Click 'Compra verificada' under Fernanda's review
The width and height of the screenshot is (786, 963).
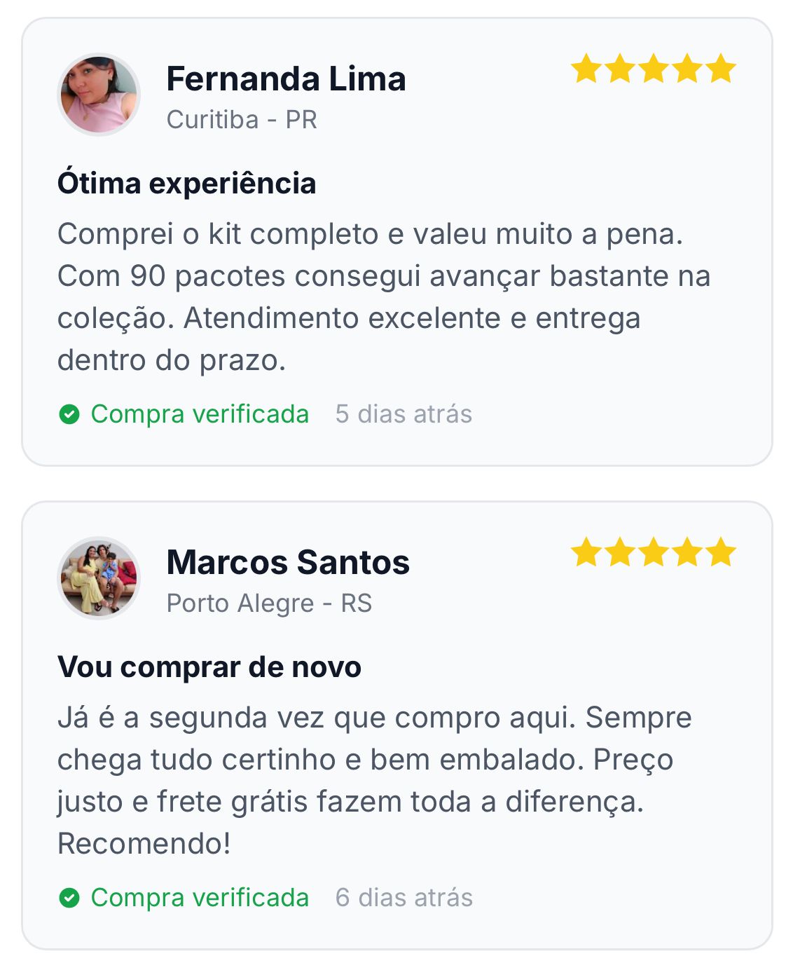200,414
